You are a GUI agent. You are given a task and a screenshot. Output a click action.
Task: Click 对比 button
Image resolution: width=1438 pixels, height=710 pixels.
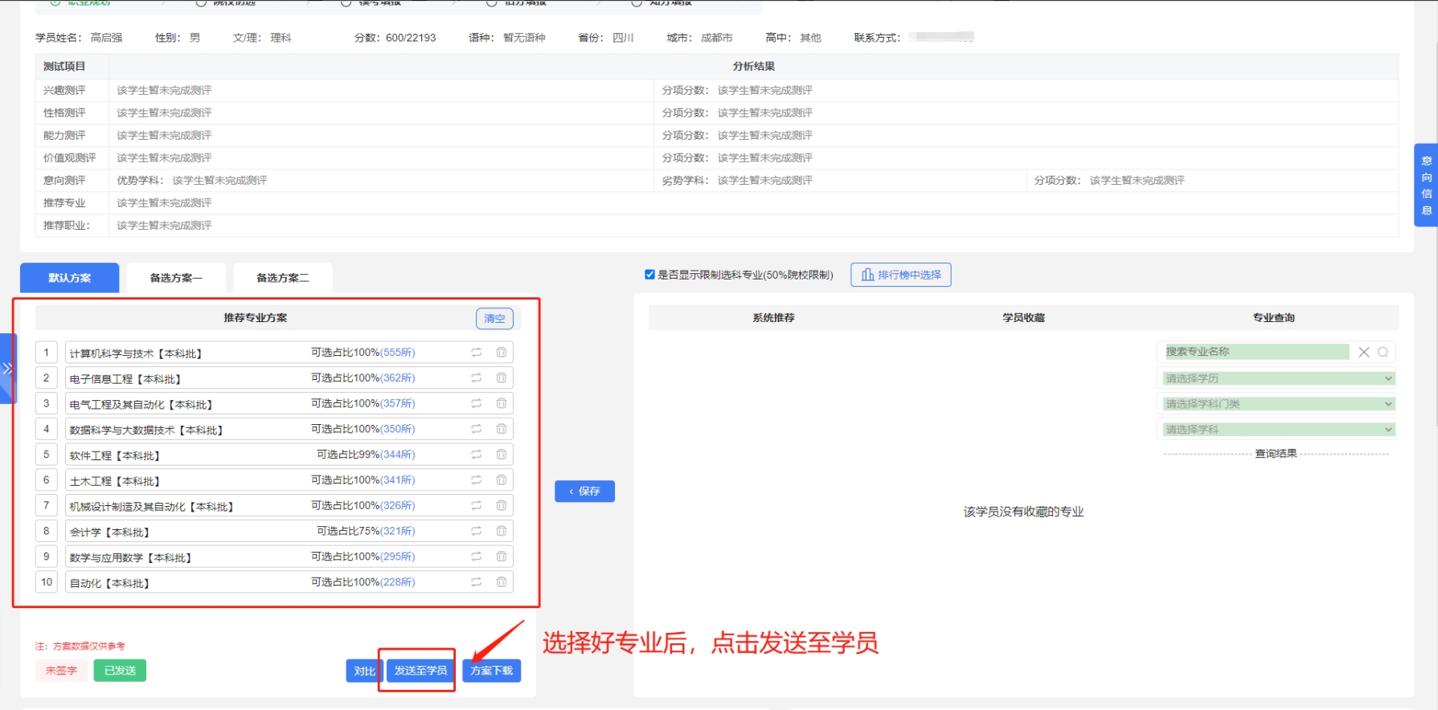coord(364,671)
